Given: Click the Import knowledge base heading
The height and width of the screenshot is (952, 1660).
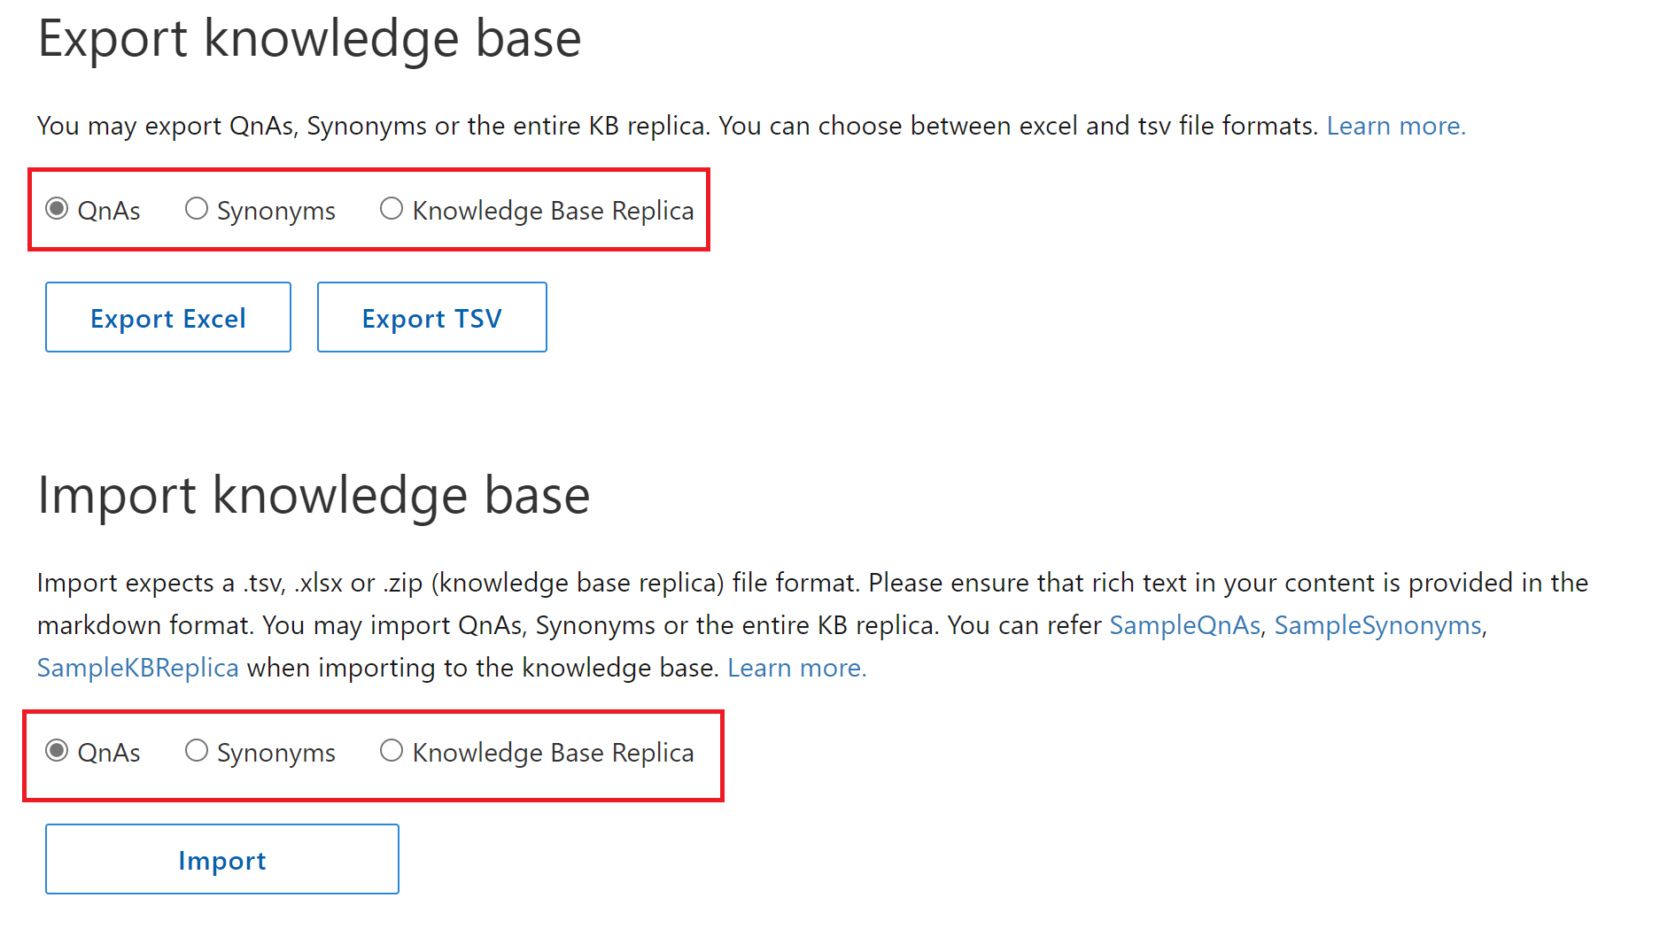Looking at the screenshot, I should coord(314,496).
